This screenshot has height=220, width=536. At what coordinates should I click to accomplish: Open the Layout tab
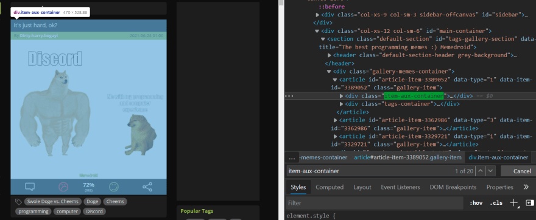click(362, 187)
